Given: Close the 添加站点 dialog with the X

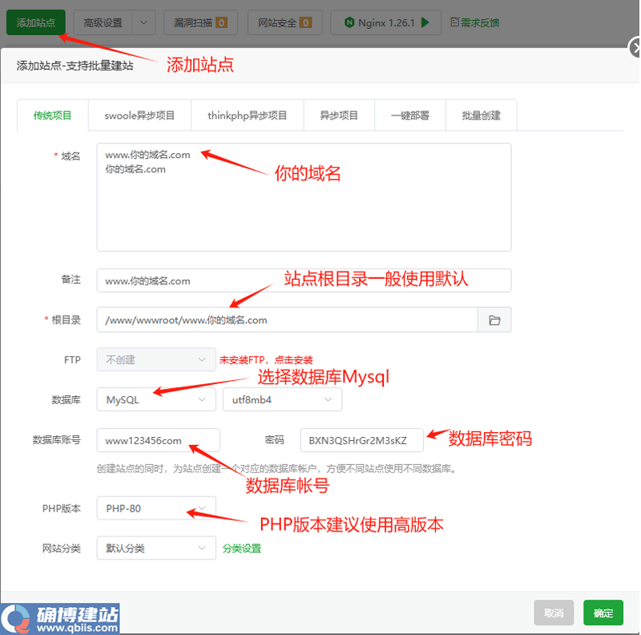Looking at the screenshot, I should click(x=635, y=47).
